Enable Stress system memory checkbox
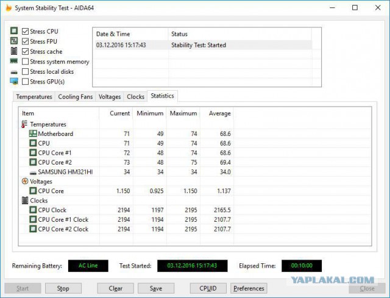The width and height of the screenshot is (390, 298). (x=25, y=62)
